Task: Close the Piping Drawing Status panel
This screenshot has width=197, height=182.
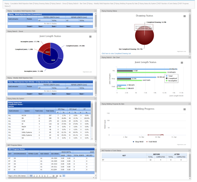Action: (x=189, y=11)
